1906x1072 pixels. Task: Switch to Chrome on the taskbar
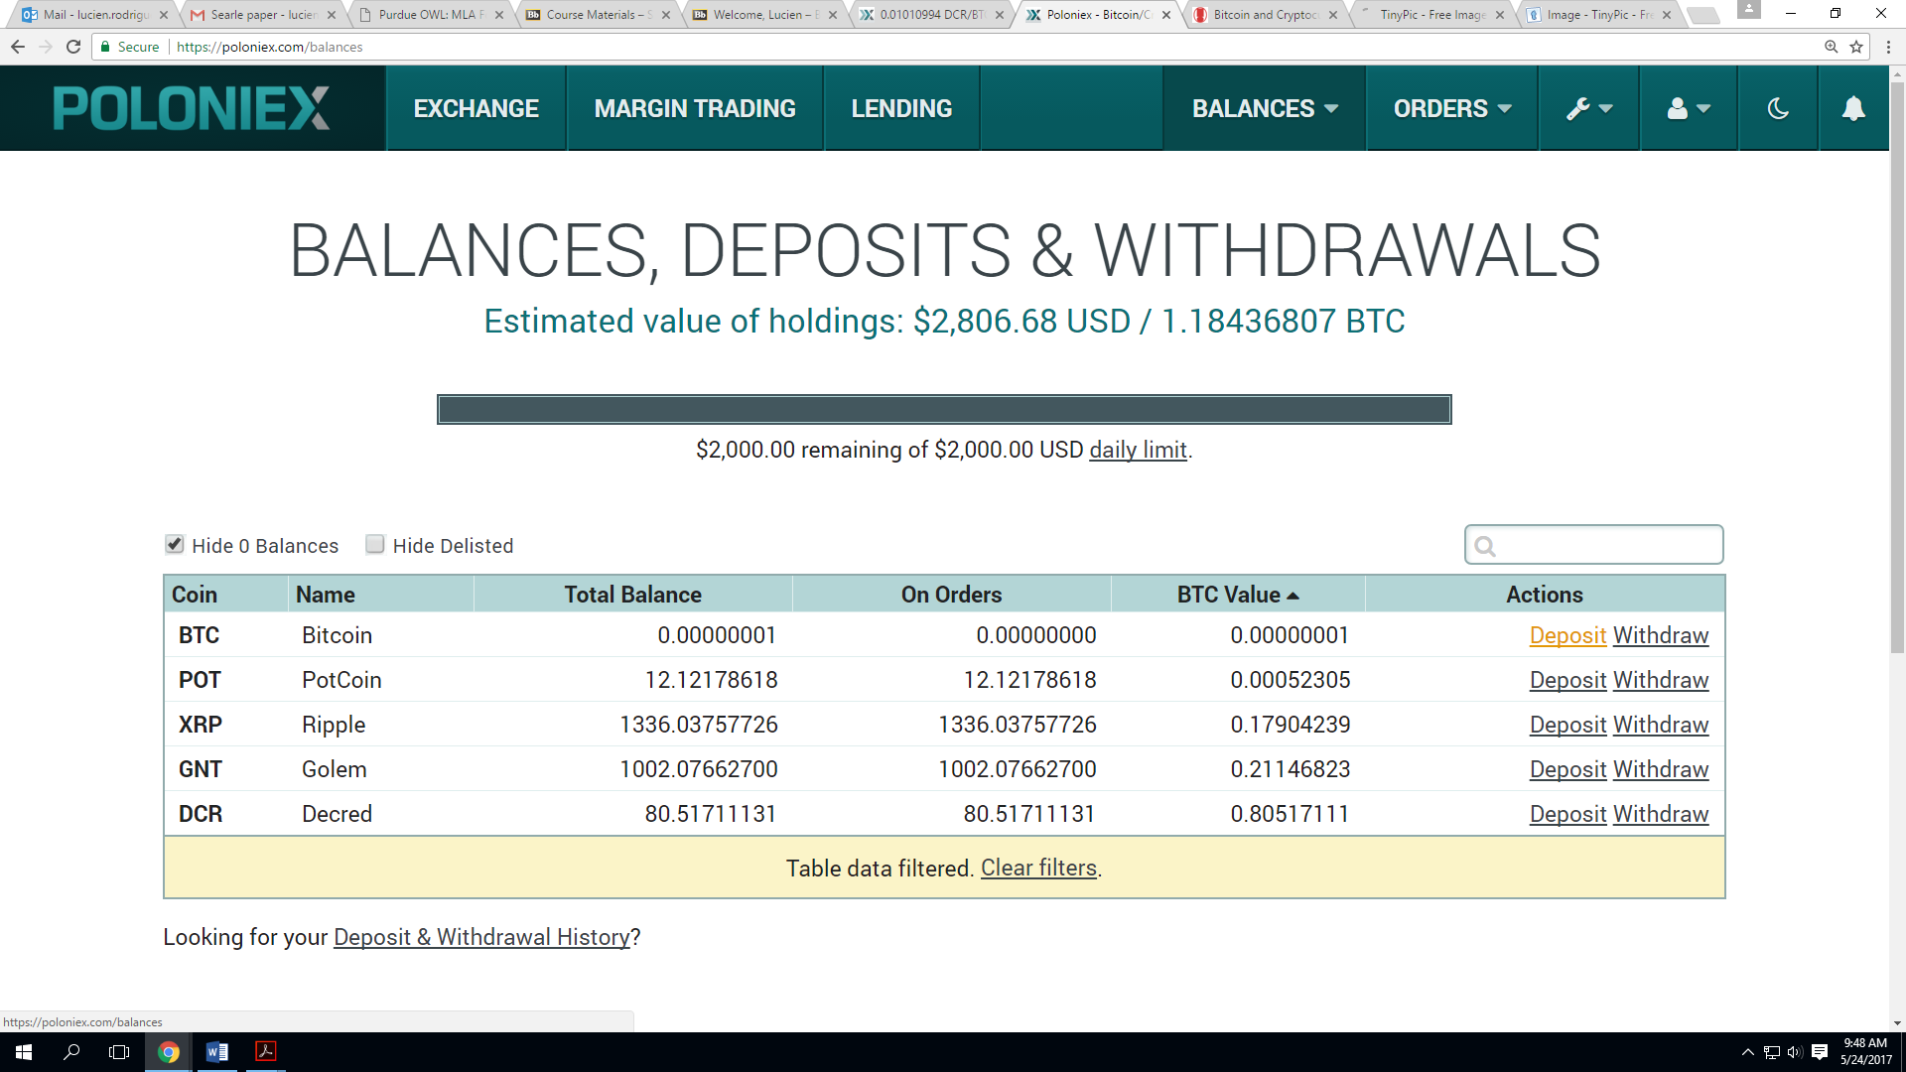pos(169,1052)
